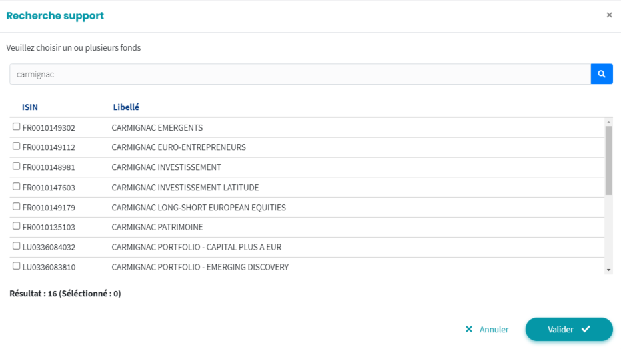Tick the CARMIGNAC INVESTISSEMENT checkbox

(x=17, y=167)
